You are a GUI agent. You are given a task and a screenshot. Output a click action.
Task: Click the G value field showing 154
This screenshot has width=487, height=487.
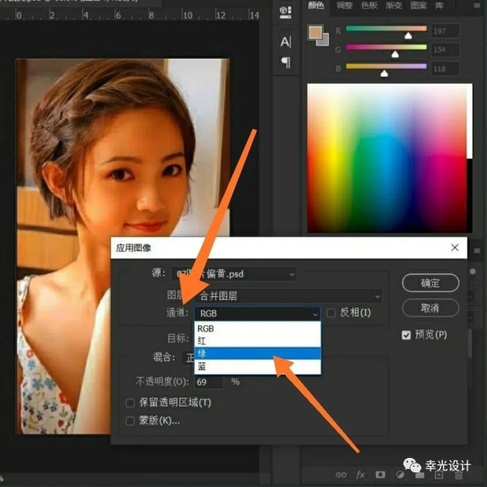pyautogui.click(x=445, y=50)
